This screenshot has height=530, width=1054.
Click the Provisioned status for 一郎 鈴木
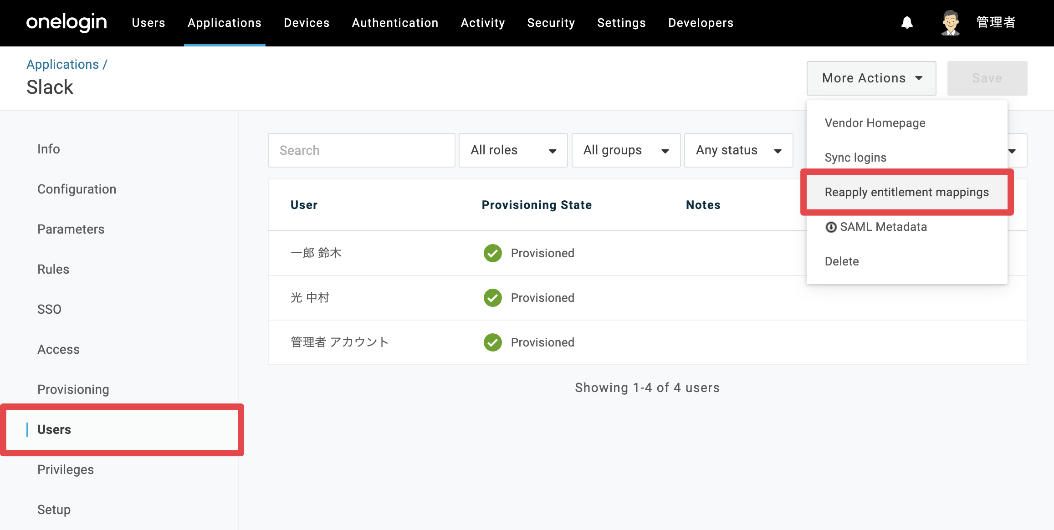point(542,253)
